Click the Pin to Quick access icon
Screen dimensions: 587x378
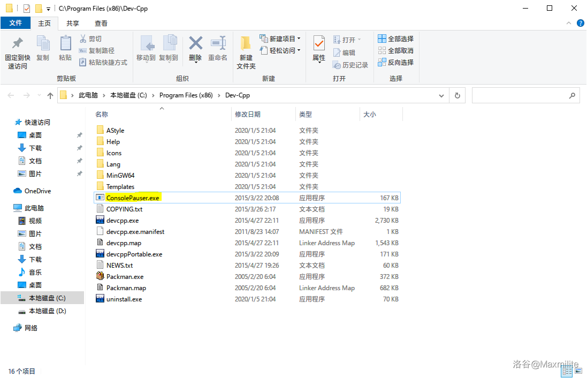pos(17,43)
